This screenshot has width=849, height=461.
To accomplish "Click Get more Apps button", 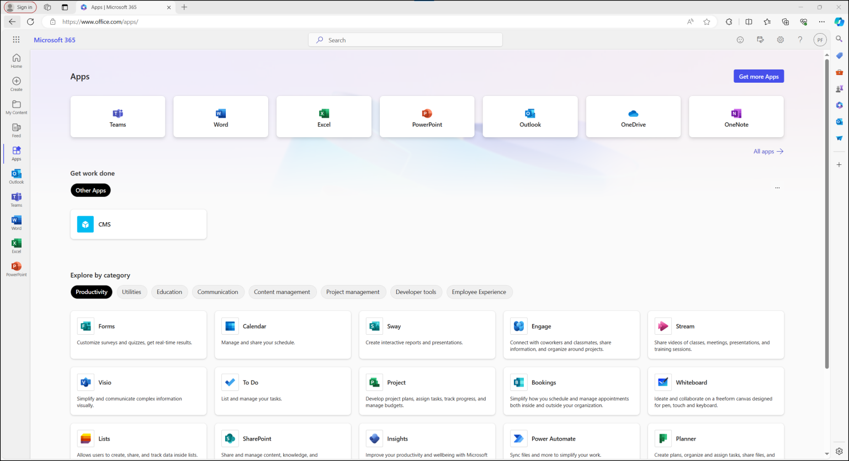I will click(x=758, y=76).
